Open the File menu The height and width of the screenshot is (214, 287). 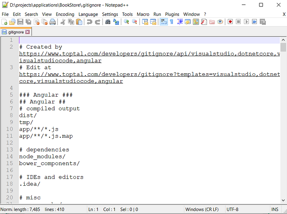point(5,14)
